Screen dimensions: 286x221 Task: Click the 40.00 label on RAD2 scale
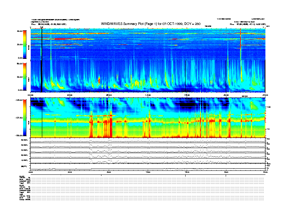19,31
